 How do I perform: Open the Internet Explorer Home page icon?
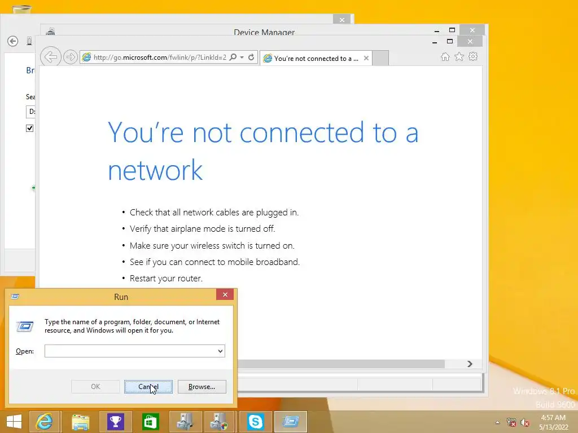[445, 57]
